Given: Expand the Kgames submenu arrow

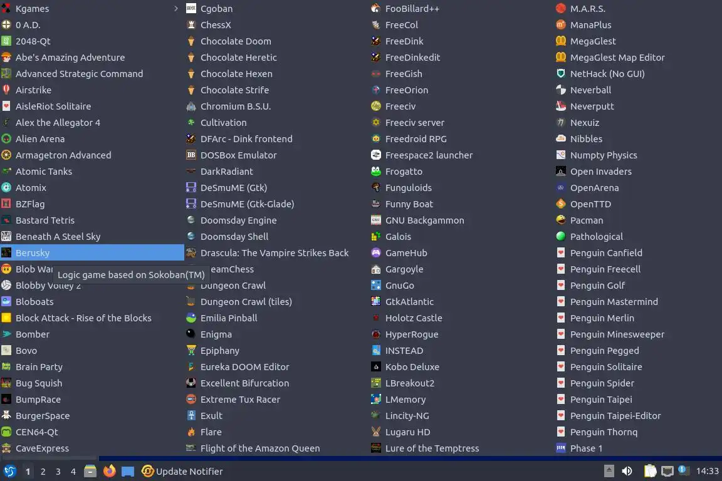Looking at the screenshot, I should coord(176,8).
